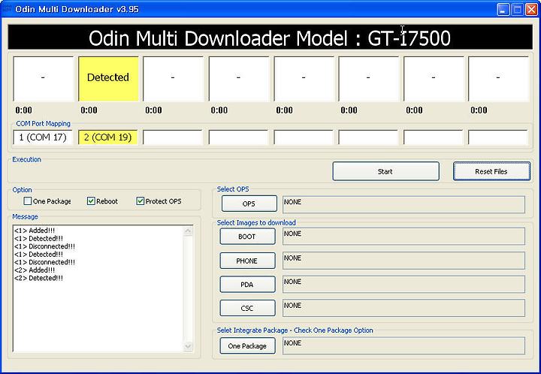
Task: Click the One Package path field
Action: coord(403,345)
